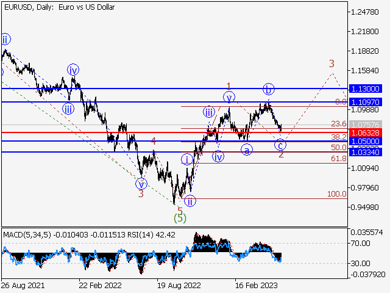Click the gray 1.07576 current price label

(366, 125)
